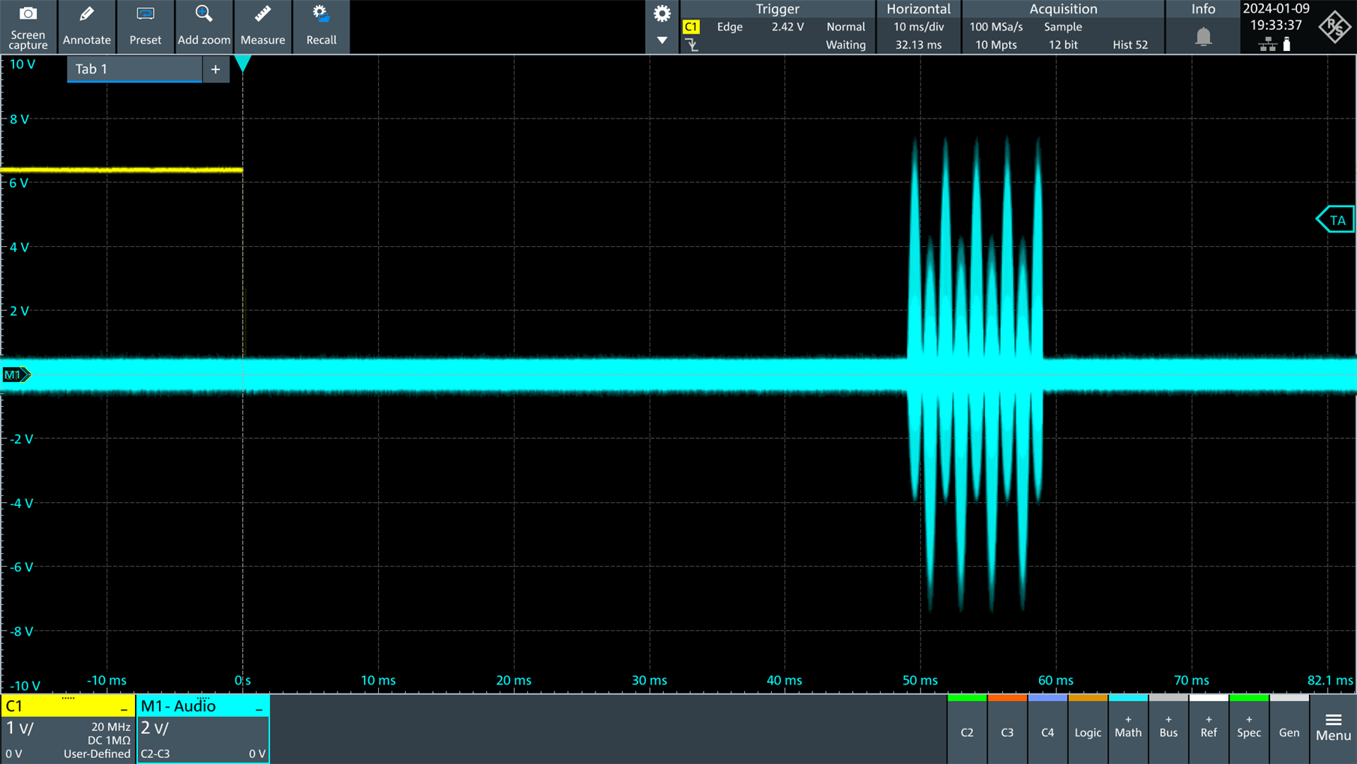The image size is (1357, 764).
Task: Open the main Menu hamburger icon
Action: click(1333, 729)
